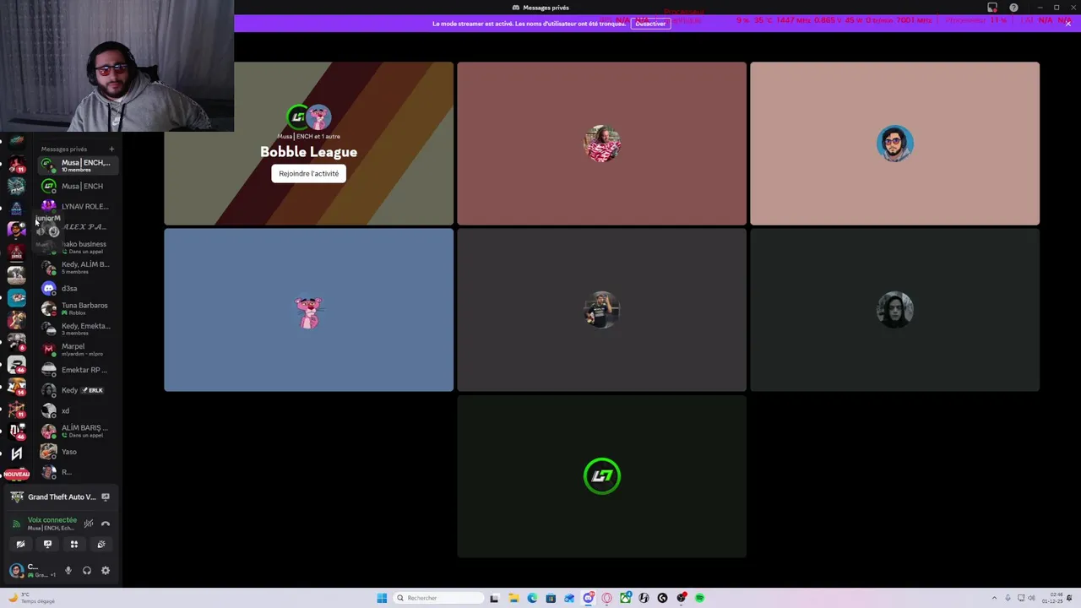Image resolution: width=1081 pixels, height=608 pixels.
Task: Open the Kedy, Emekta... group with 3 membres
Action: (x=79, y=328)
